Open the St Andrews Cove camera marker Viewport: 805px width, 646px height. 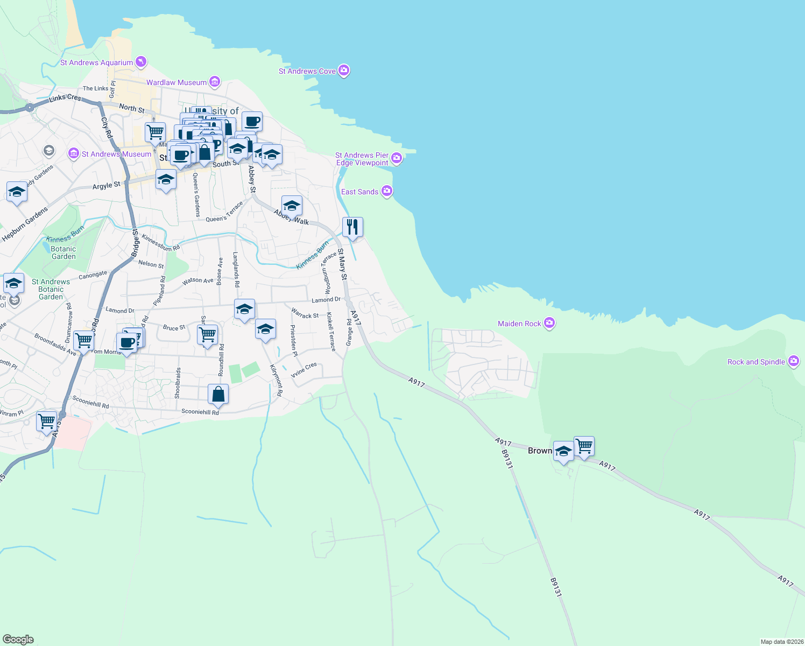pos(344,71)
